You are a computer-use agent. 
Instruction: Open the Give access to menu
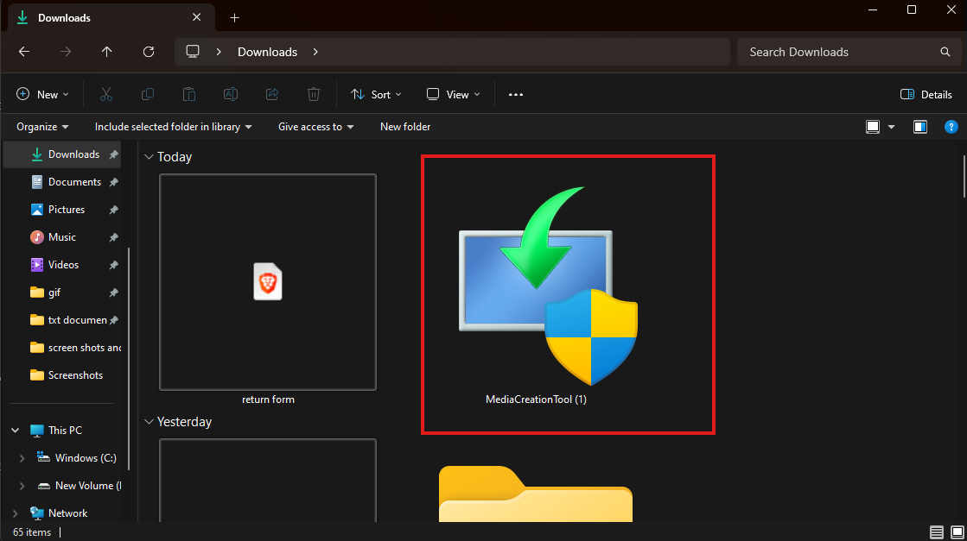(x=315, y=127)
